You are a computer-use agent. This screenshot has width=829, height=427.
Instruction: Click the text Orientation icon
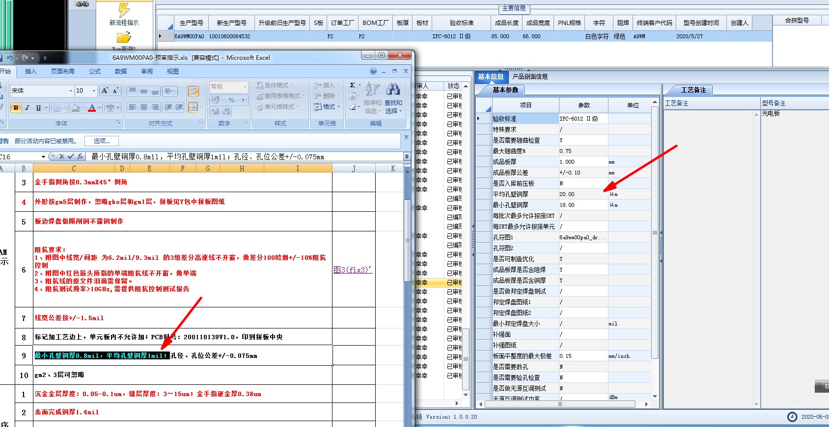click(168, 91)
